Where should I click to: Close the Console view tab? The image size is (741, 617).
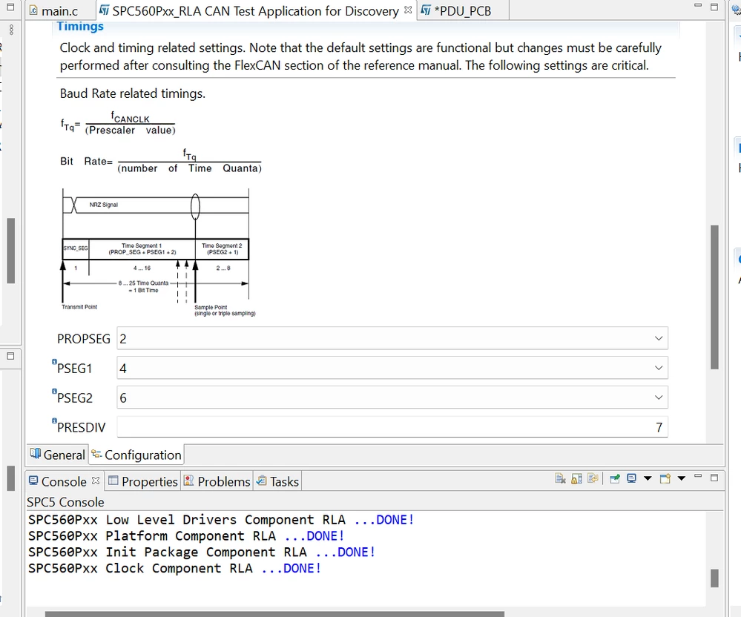96,481
